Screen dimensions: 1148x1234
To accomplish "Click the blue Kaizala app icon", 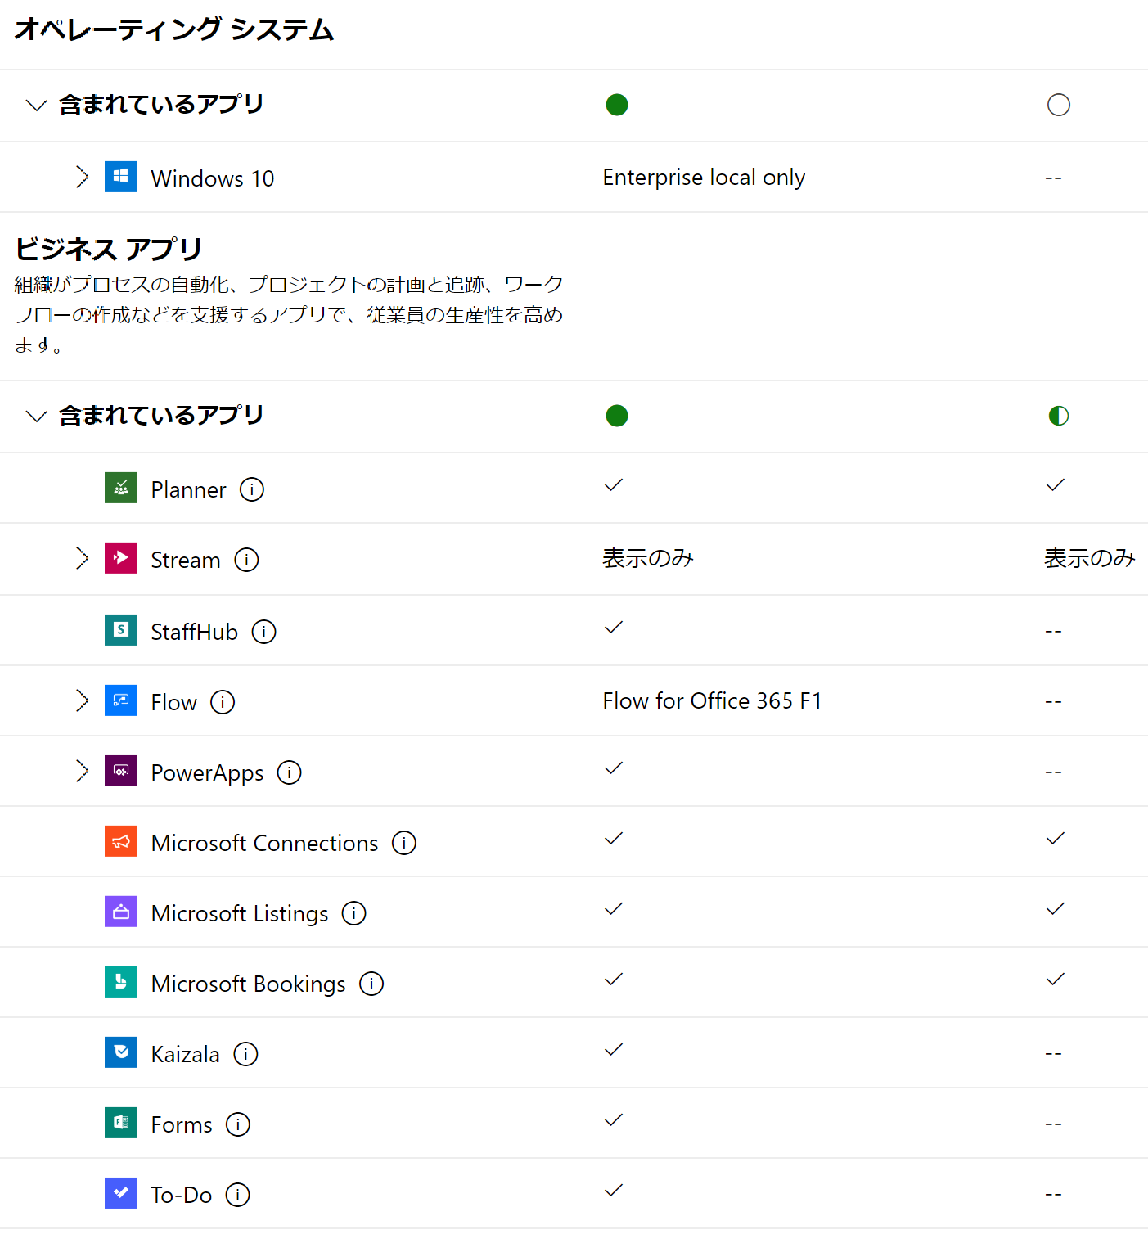I will (x=121, y=1052).
